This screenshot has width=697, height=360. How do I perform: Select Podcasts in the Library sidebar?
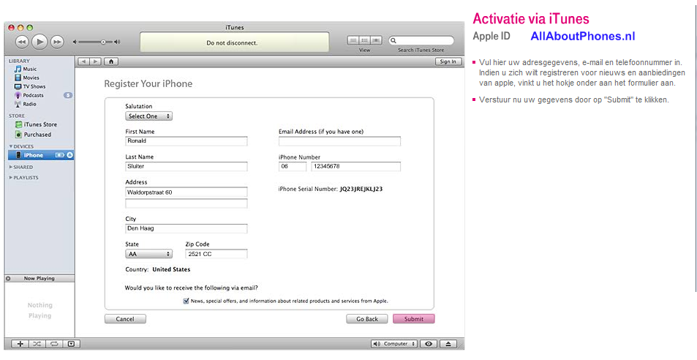33,95
